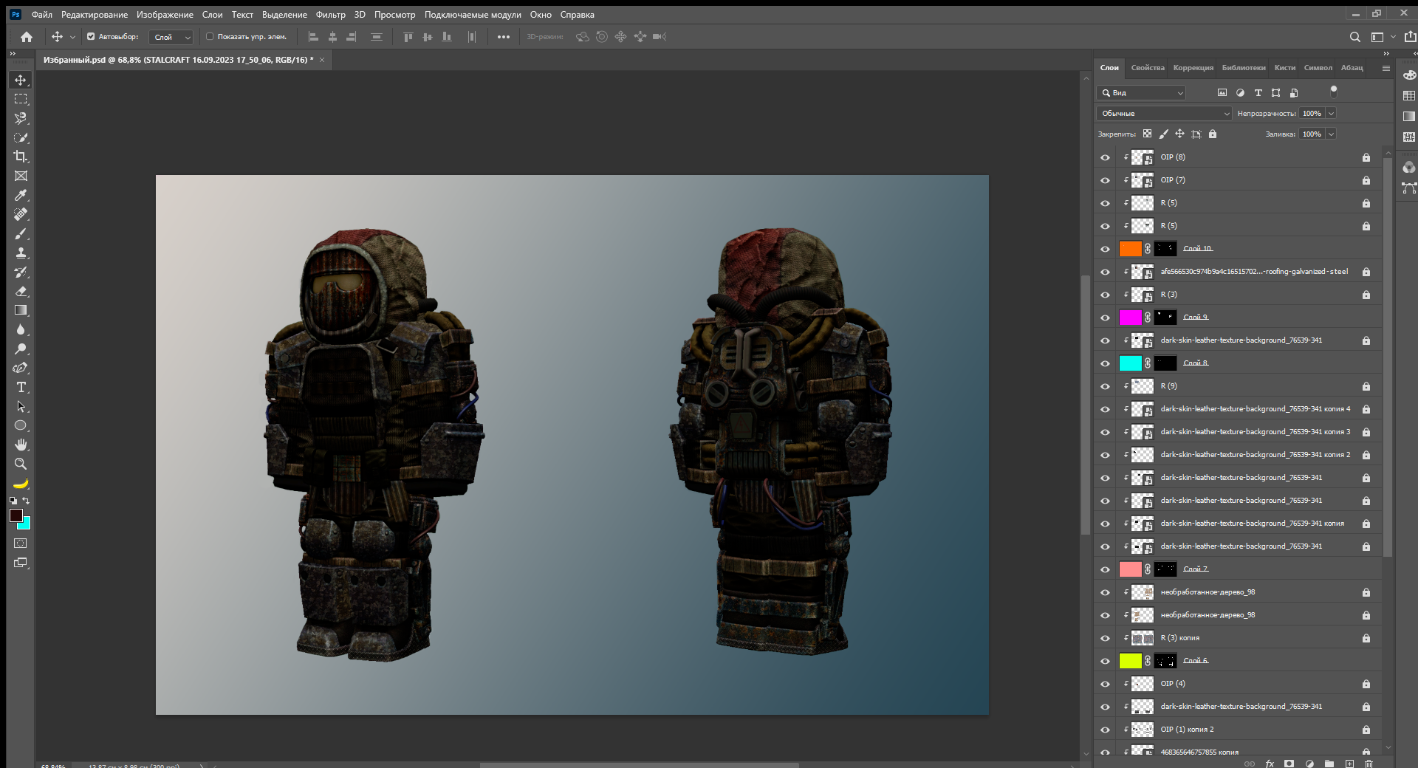Open layer fx styles menu

pyautogui.click(x=1270, y=764)
